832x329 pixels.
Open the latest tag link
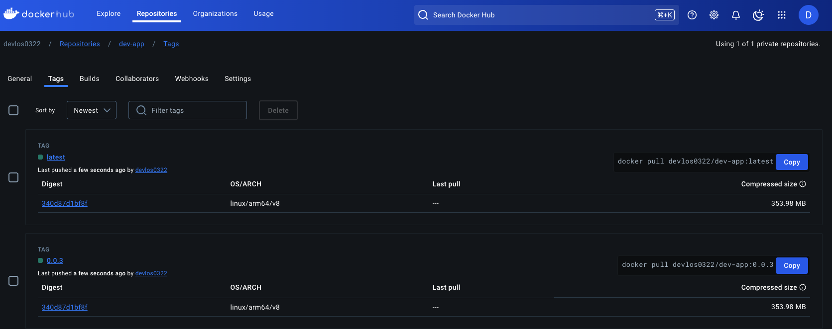pos(56,157)
